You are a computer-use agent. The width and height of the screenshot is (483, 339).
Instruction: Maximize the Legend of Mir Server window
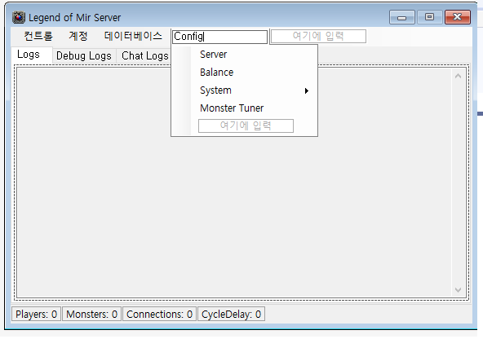click(x=429, y=17)
